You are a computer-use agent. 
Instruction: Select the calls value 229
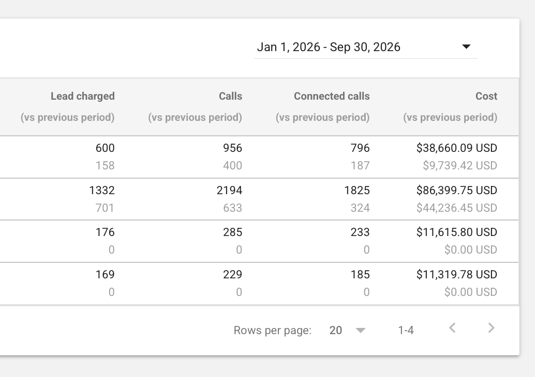coord(232,274)
